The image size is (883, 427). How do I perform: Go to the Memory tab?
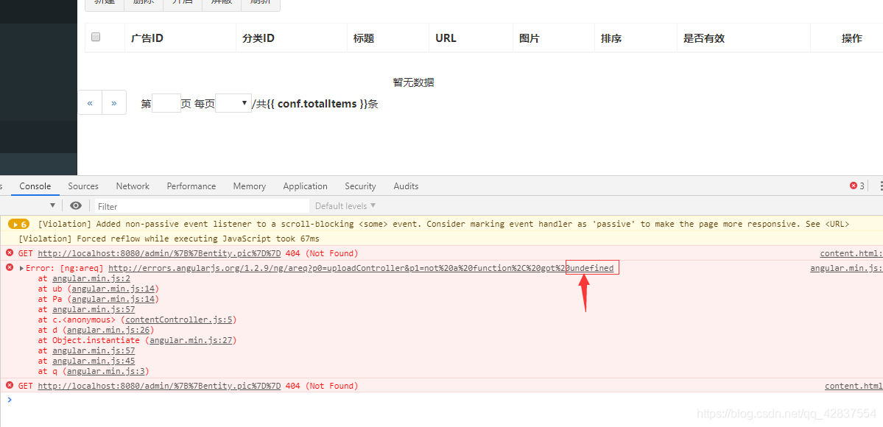(250, 186)
